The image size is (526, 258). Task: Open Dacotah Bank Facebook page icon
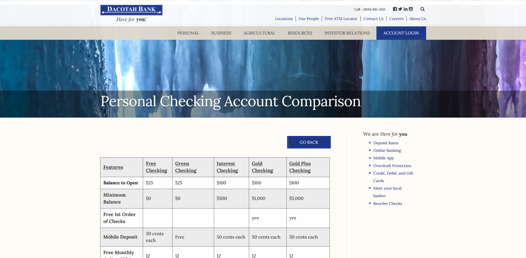click(x=395, y=9)
